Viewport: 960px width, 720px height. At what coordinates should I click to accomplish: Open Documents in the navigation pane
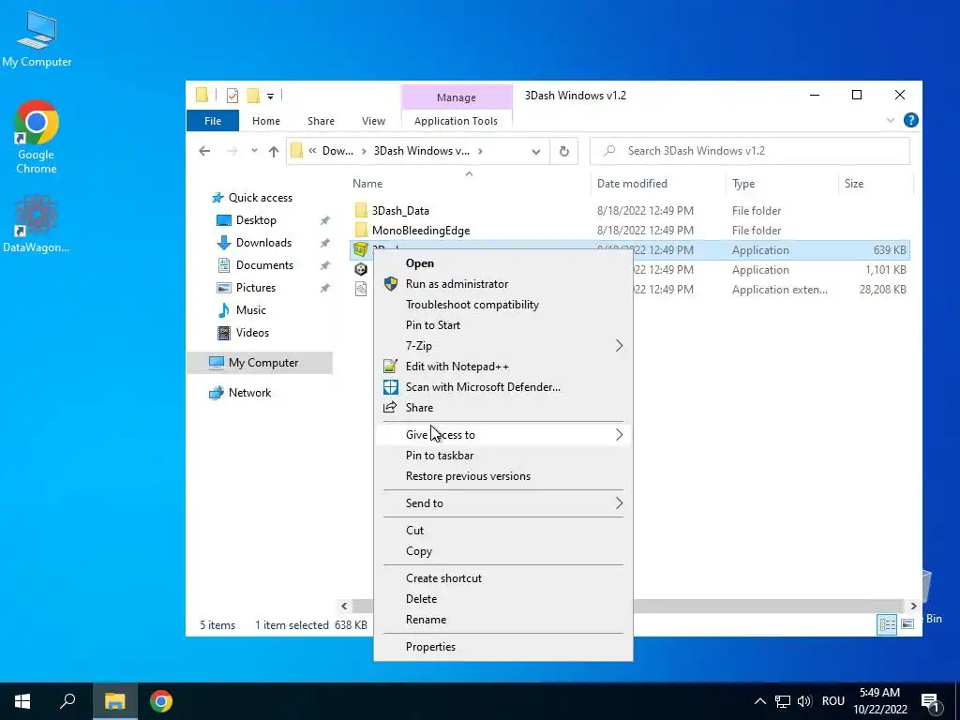click(264, 265)
